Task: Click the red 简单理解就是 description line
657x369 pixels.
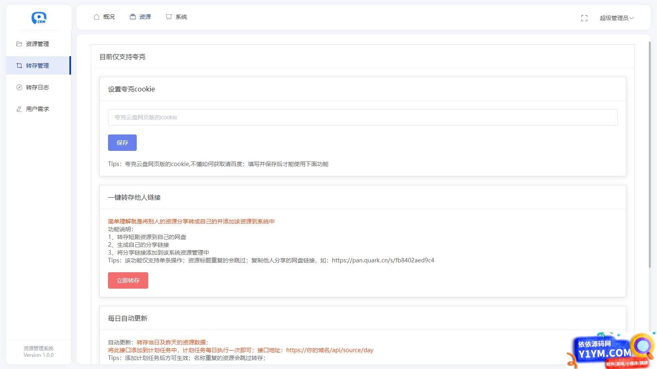Action: (x=191, y=221)
